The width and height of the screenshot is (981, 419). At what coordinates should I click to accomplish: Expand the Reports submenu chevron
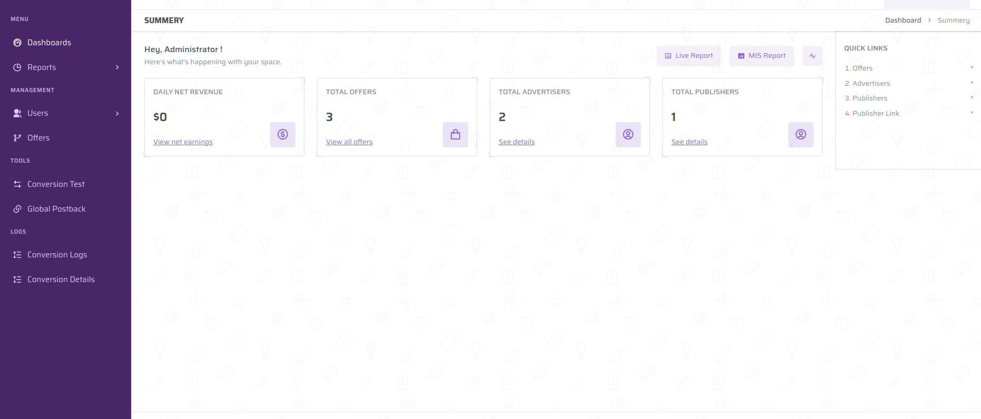[117, 67]
